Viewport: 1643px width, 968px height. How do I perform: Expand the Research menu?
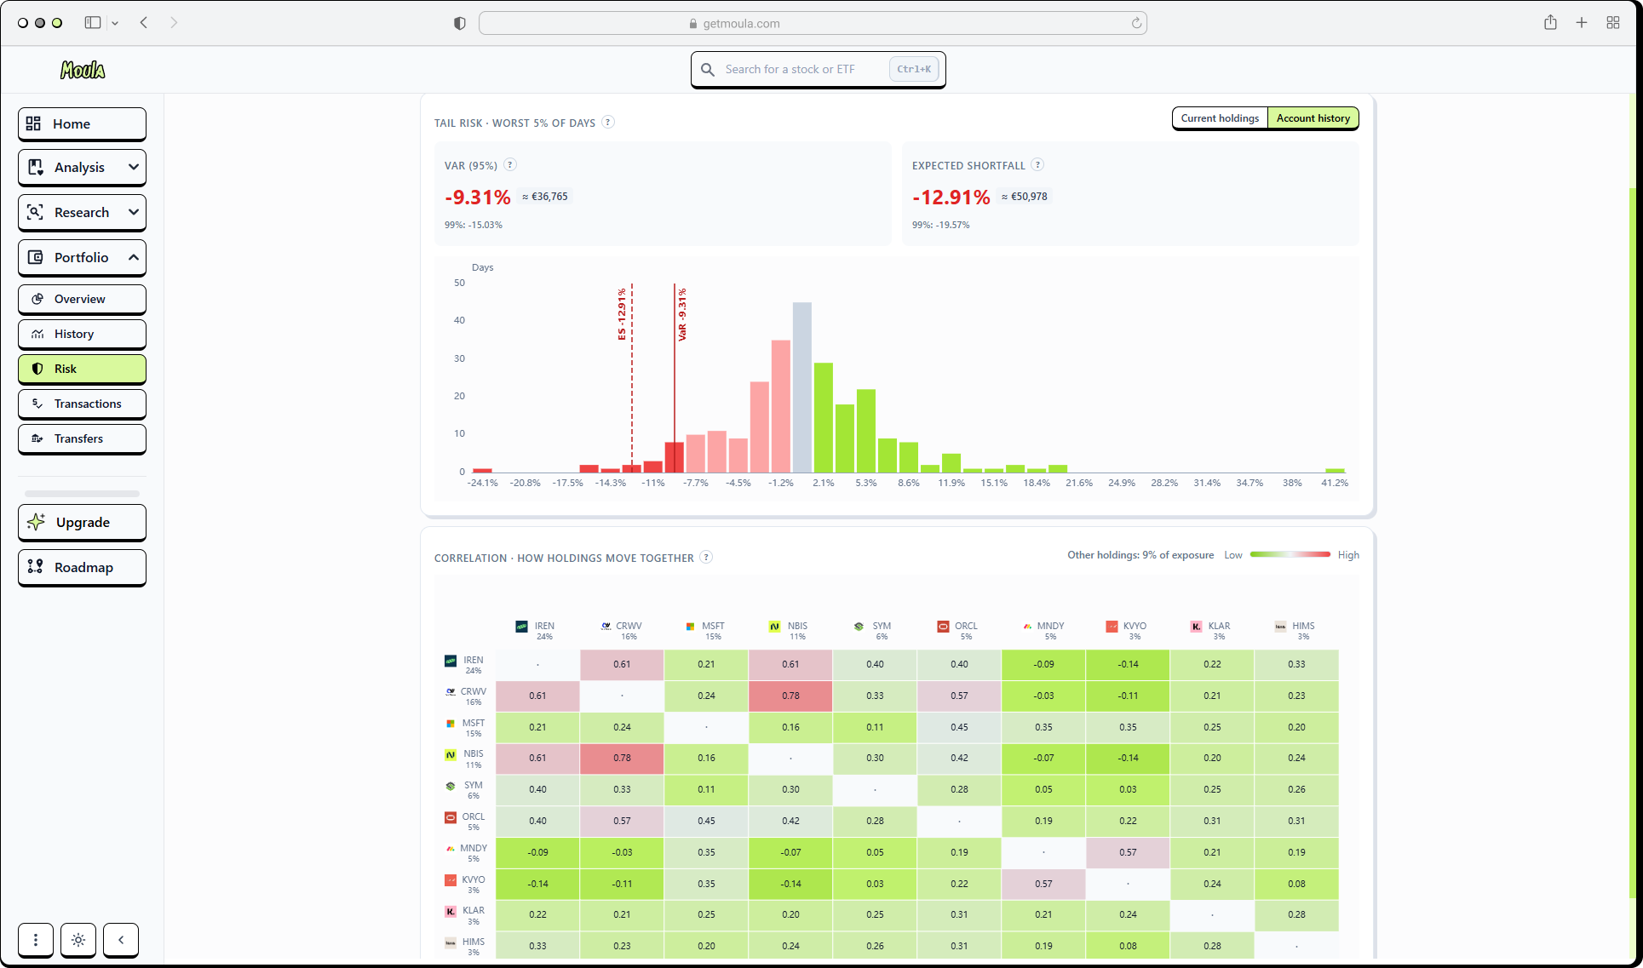pos(82,212)
